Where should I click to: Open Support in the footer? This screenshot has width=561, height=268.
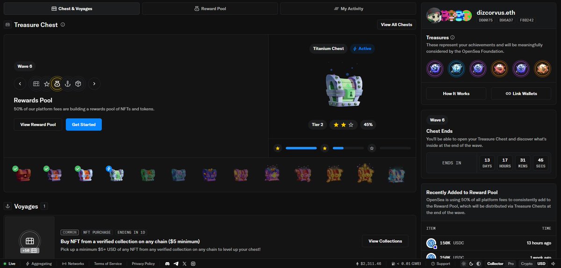pyautogui.click(x=440, y=264)
